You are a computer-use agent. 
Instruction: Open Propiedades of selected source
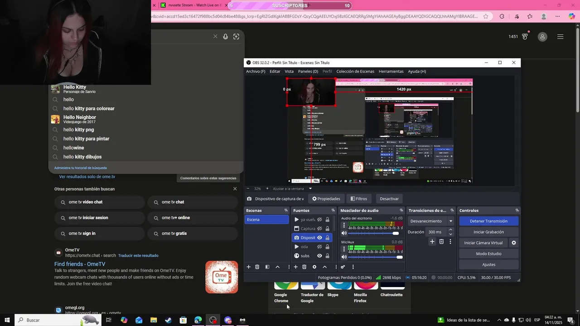(x=326, y=199)
